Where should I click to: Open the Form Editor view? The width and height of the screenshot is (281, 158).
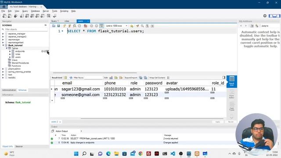point(232,94)
